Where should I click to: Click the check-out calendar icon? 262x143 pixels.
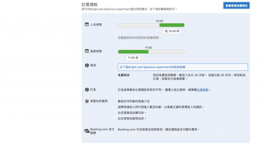[x=87, y=51]
